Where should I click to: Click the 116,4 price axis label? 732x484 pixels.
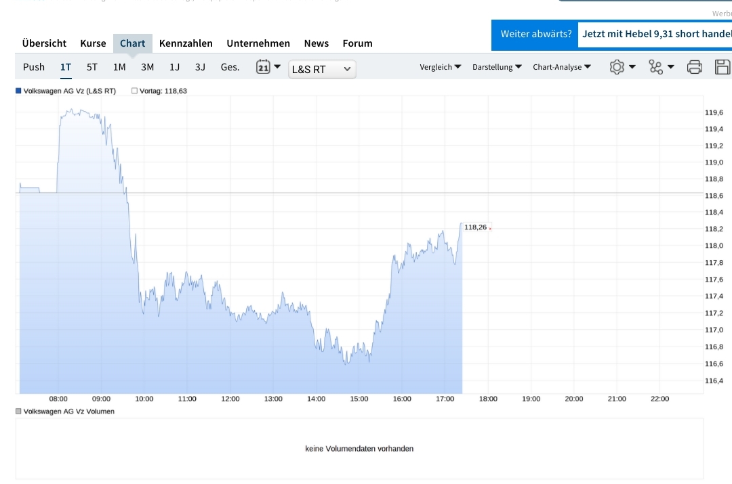(714, 380)
